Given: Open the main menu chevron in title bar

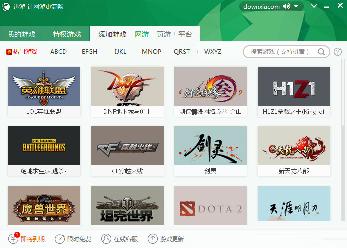Looking at the screenshot, I should (x=313, y=6).
